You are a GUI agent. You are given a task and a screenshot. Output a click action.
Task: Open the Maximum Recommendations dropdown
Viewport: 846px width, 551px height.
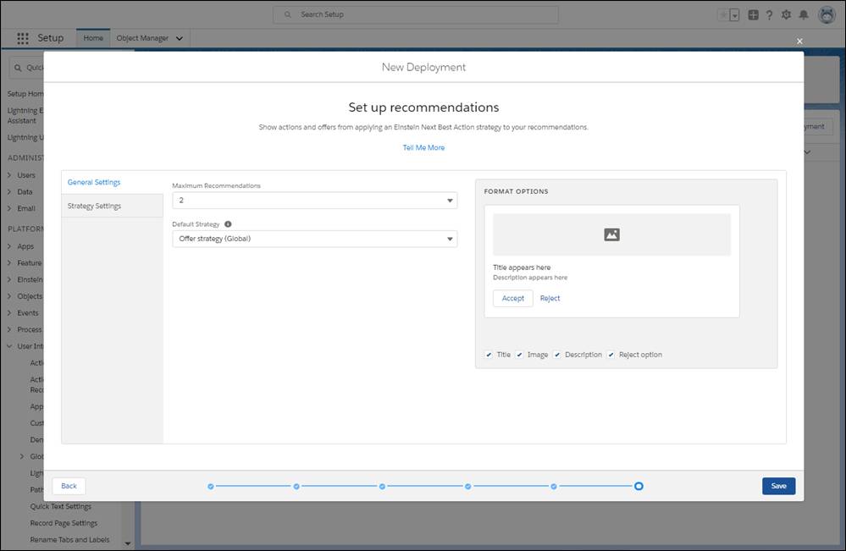tap(314, 201)
